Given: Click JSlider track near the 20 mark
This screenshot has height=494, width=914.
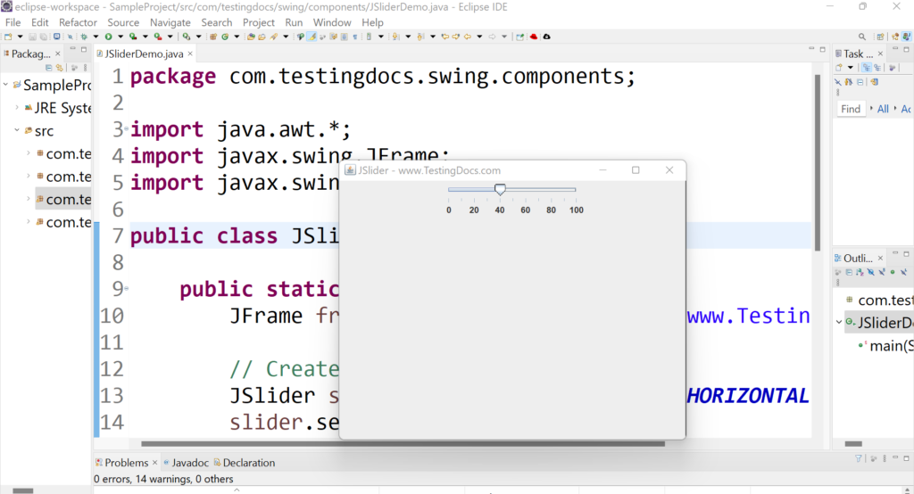Looking at the screenshot, I should coord(474,189).
